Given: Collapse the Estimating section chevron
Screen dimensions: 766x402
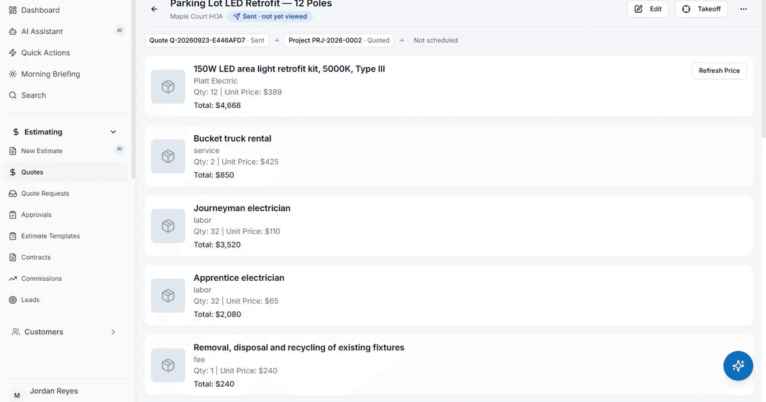Looking at the screenshot, I should (114, 132).
